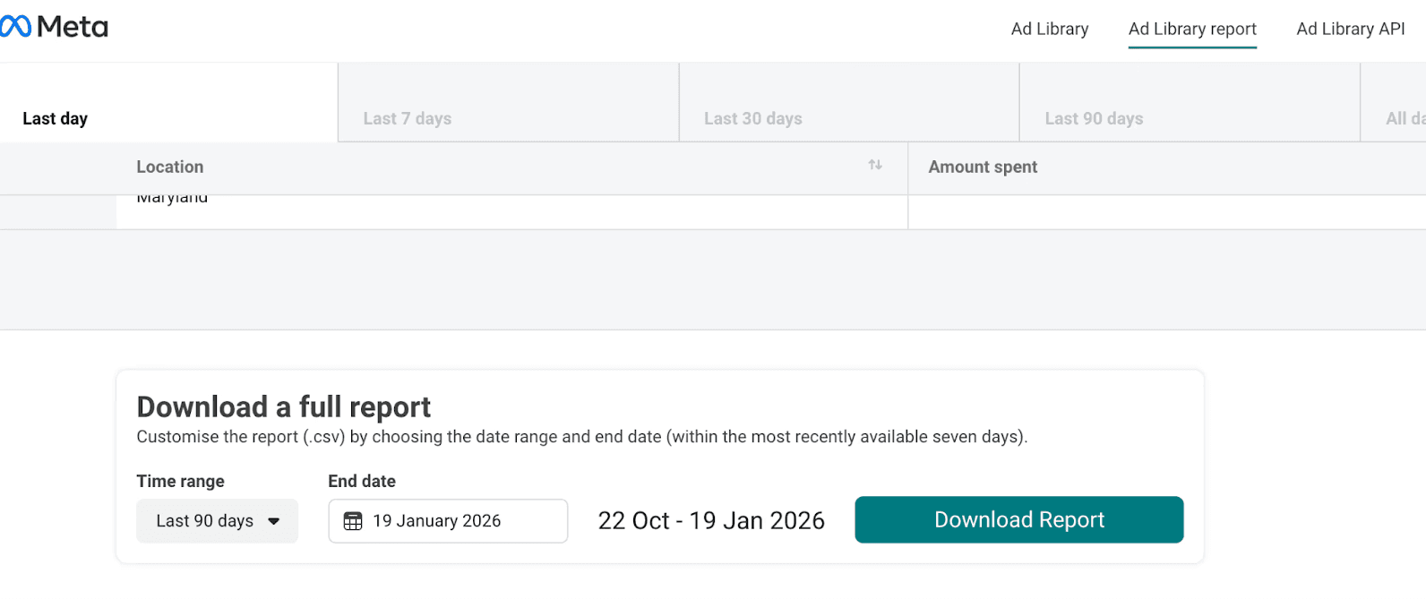Click the 22 Oct - 19 Jan 2026 range text
This screenshot has height=599, width=1426.
tap(711, 521)
